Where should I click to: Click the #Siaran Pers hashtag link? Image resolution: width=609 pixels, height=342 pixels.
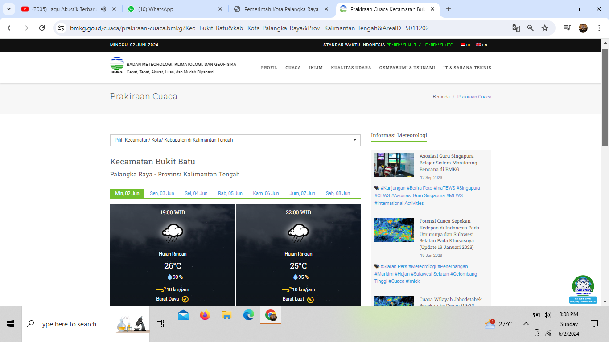point(394,266)
